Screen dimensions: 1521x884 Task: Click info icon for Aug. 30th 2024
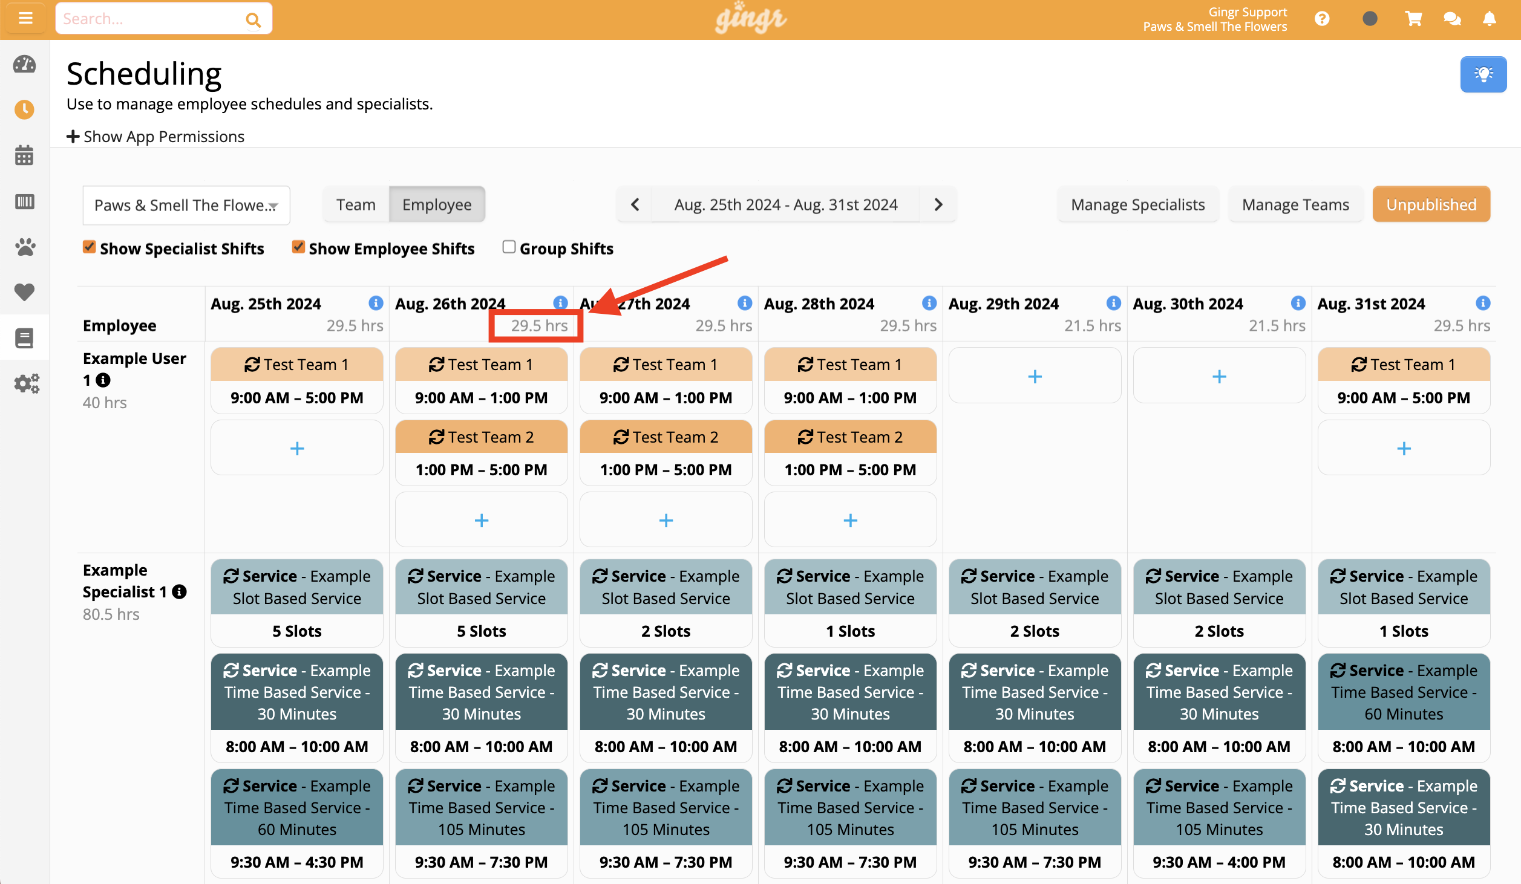pos(1298,303)
